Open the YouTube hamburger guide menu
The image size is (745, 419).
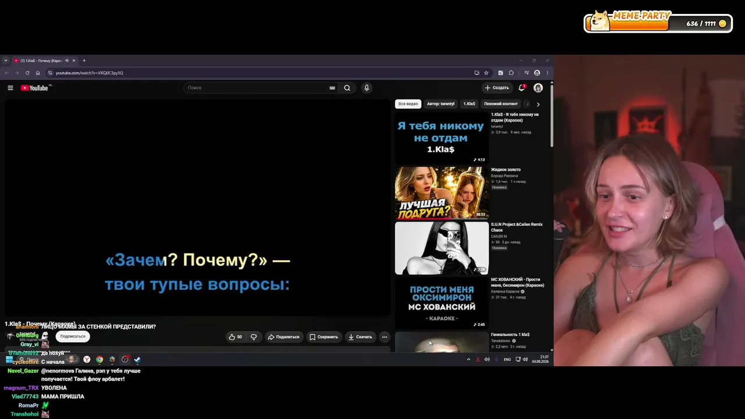point(10,88)
